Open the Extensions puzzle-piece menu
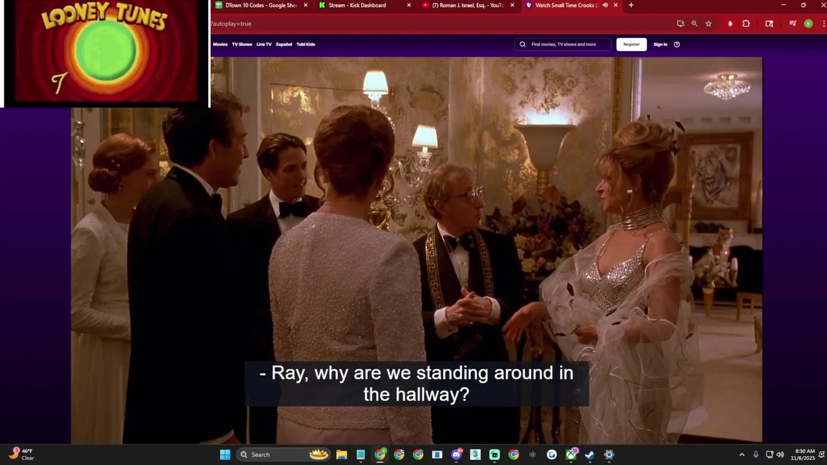Screen dimensions: 827x465 pyautogui.click(x=746, y=23)
